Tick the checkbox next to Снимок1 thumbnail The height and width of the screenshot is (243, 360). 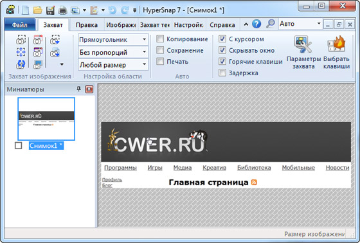tap(19, 145)
